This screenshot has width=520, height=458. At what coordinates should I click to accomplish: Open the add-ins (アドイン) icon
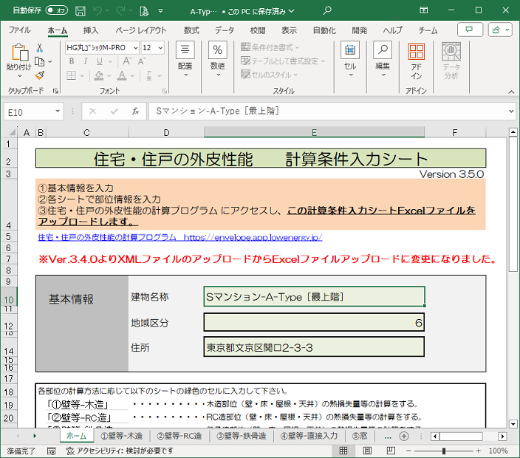(x=416, y=61)
